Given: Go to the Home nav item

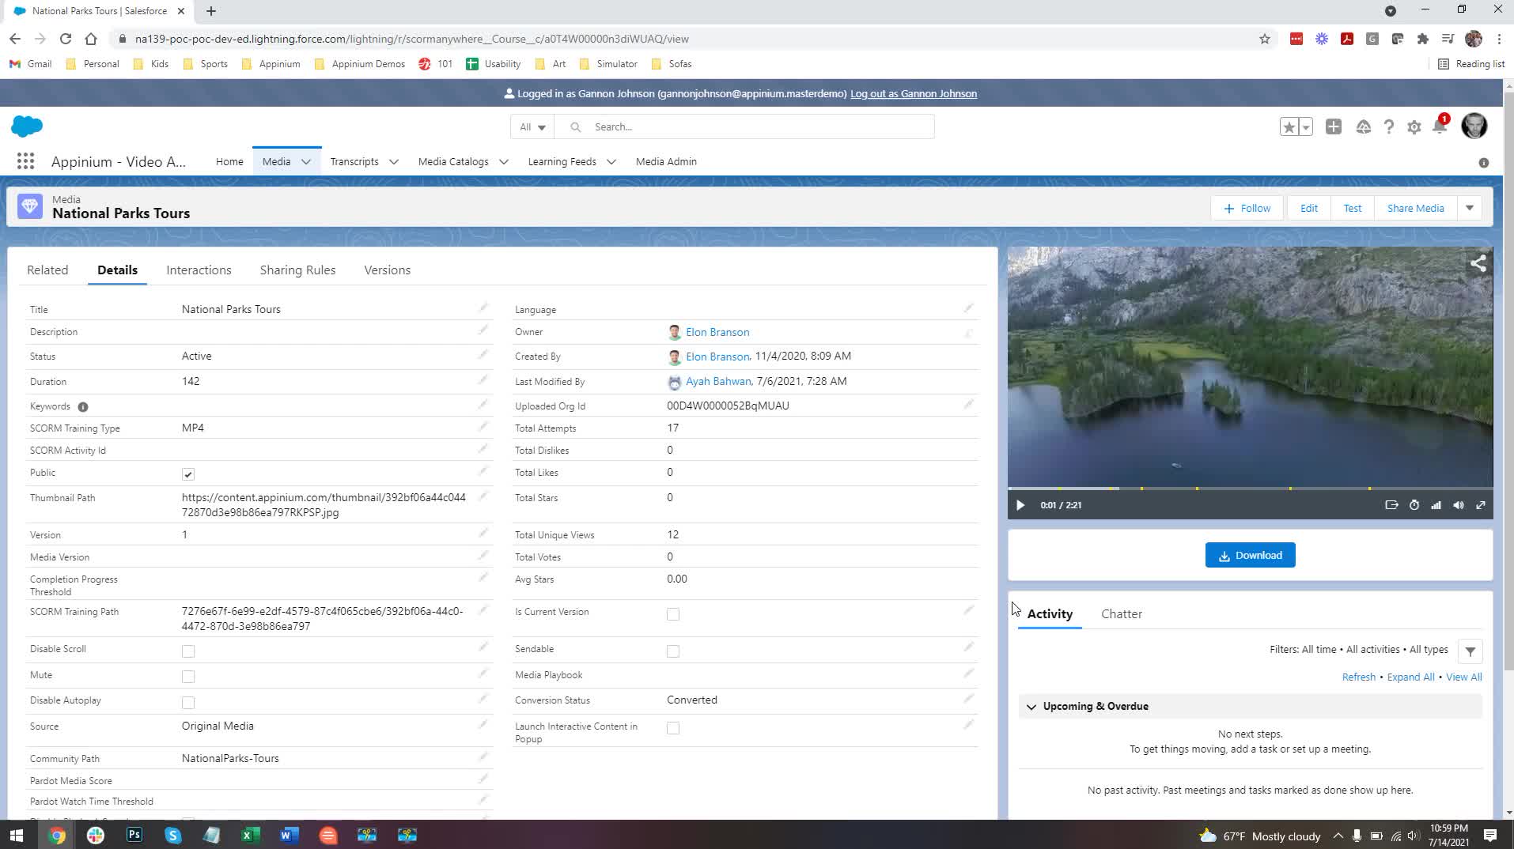Looking at the screenshot, I should coord(229,161).
